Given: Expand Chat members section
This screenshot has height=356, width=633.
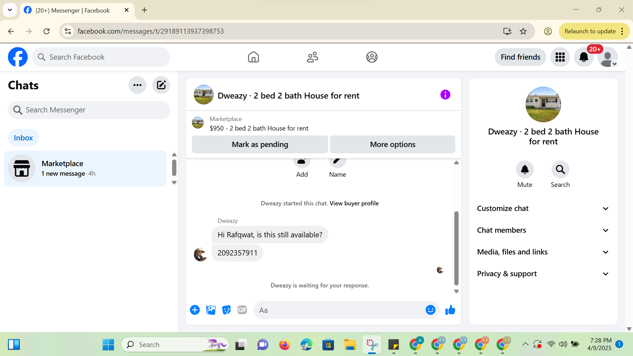Looking at the screenshot, I should (543, 230).
